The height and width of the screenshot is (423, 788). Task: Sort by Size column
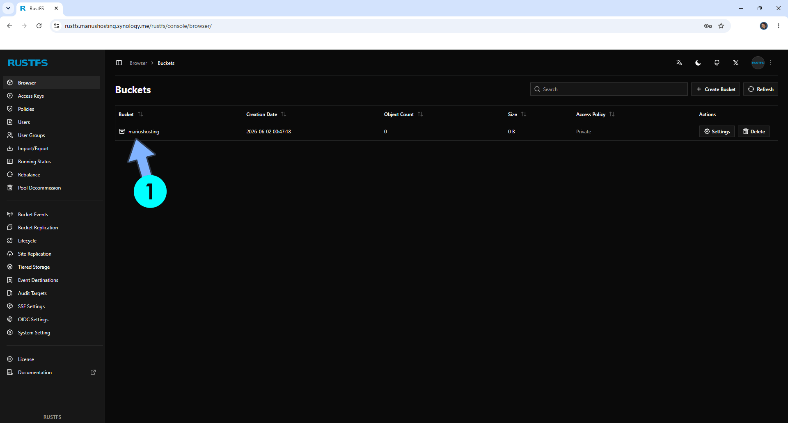(517, 114)
